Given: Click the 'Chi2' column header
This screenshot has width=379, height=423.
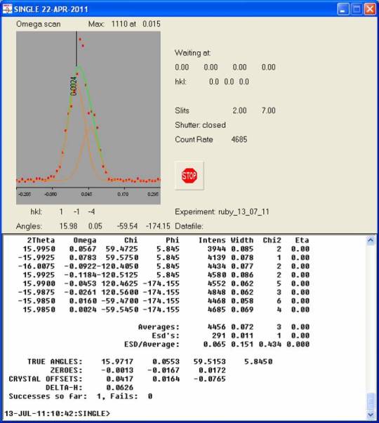Looking at the screenshot, I should pos(272,240).
